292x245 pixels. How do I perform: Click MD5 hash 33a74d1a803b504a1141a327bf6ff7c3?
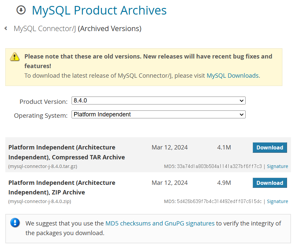[219, 166]
